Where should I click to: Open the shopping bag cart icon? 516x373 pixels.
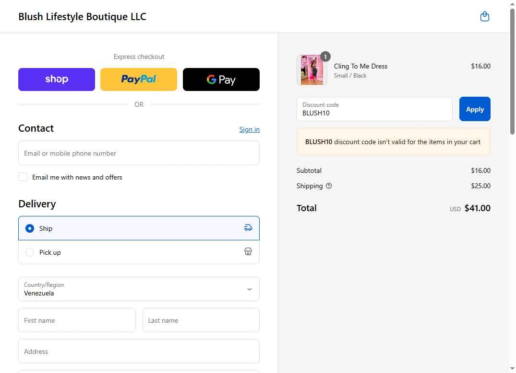(484, 16)
